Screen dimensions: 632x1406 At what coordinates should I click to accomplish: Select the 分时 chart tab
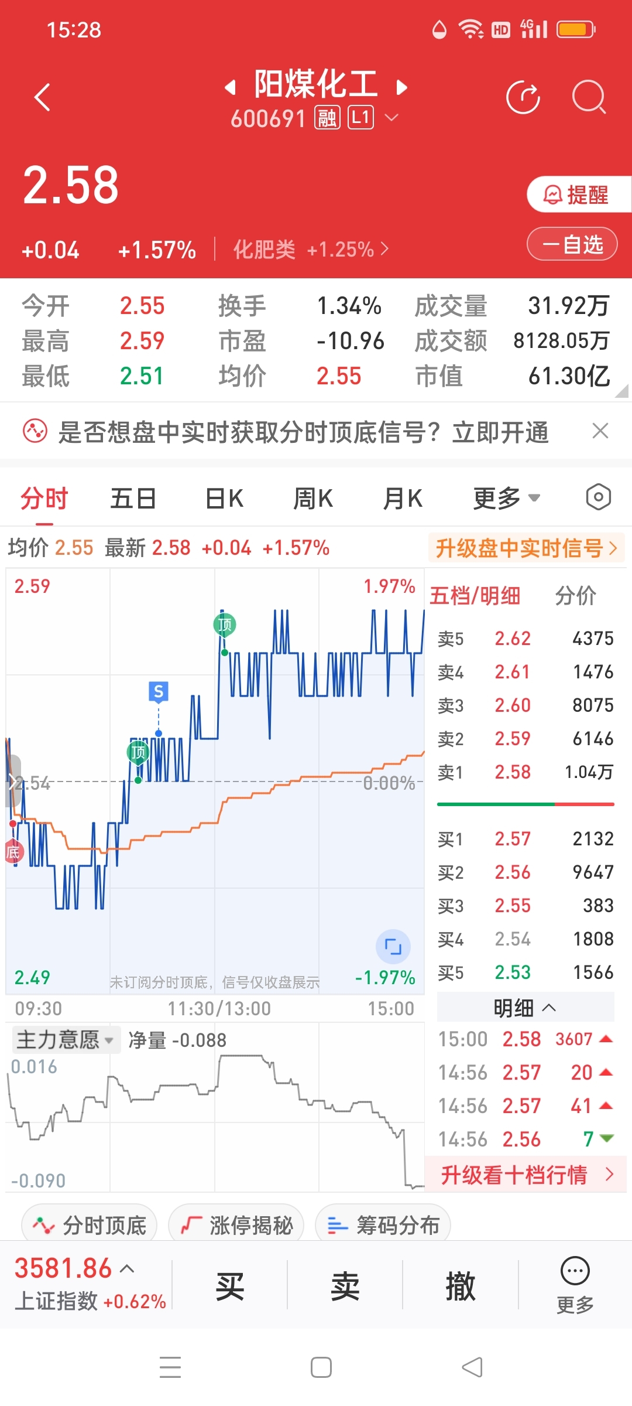44,499
